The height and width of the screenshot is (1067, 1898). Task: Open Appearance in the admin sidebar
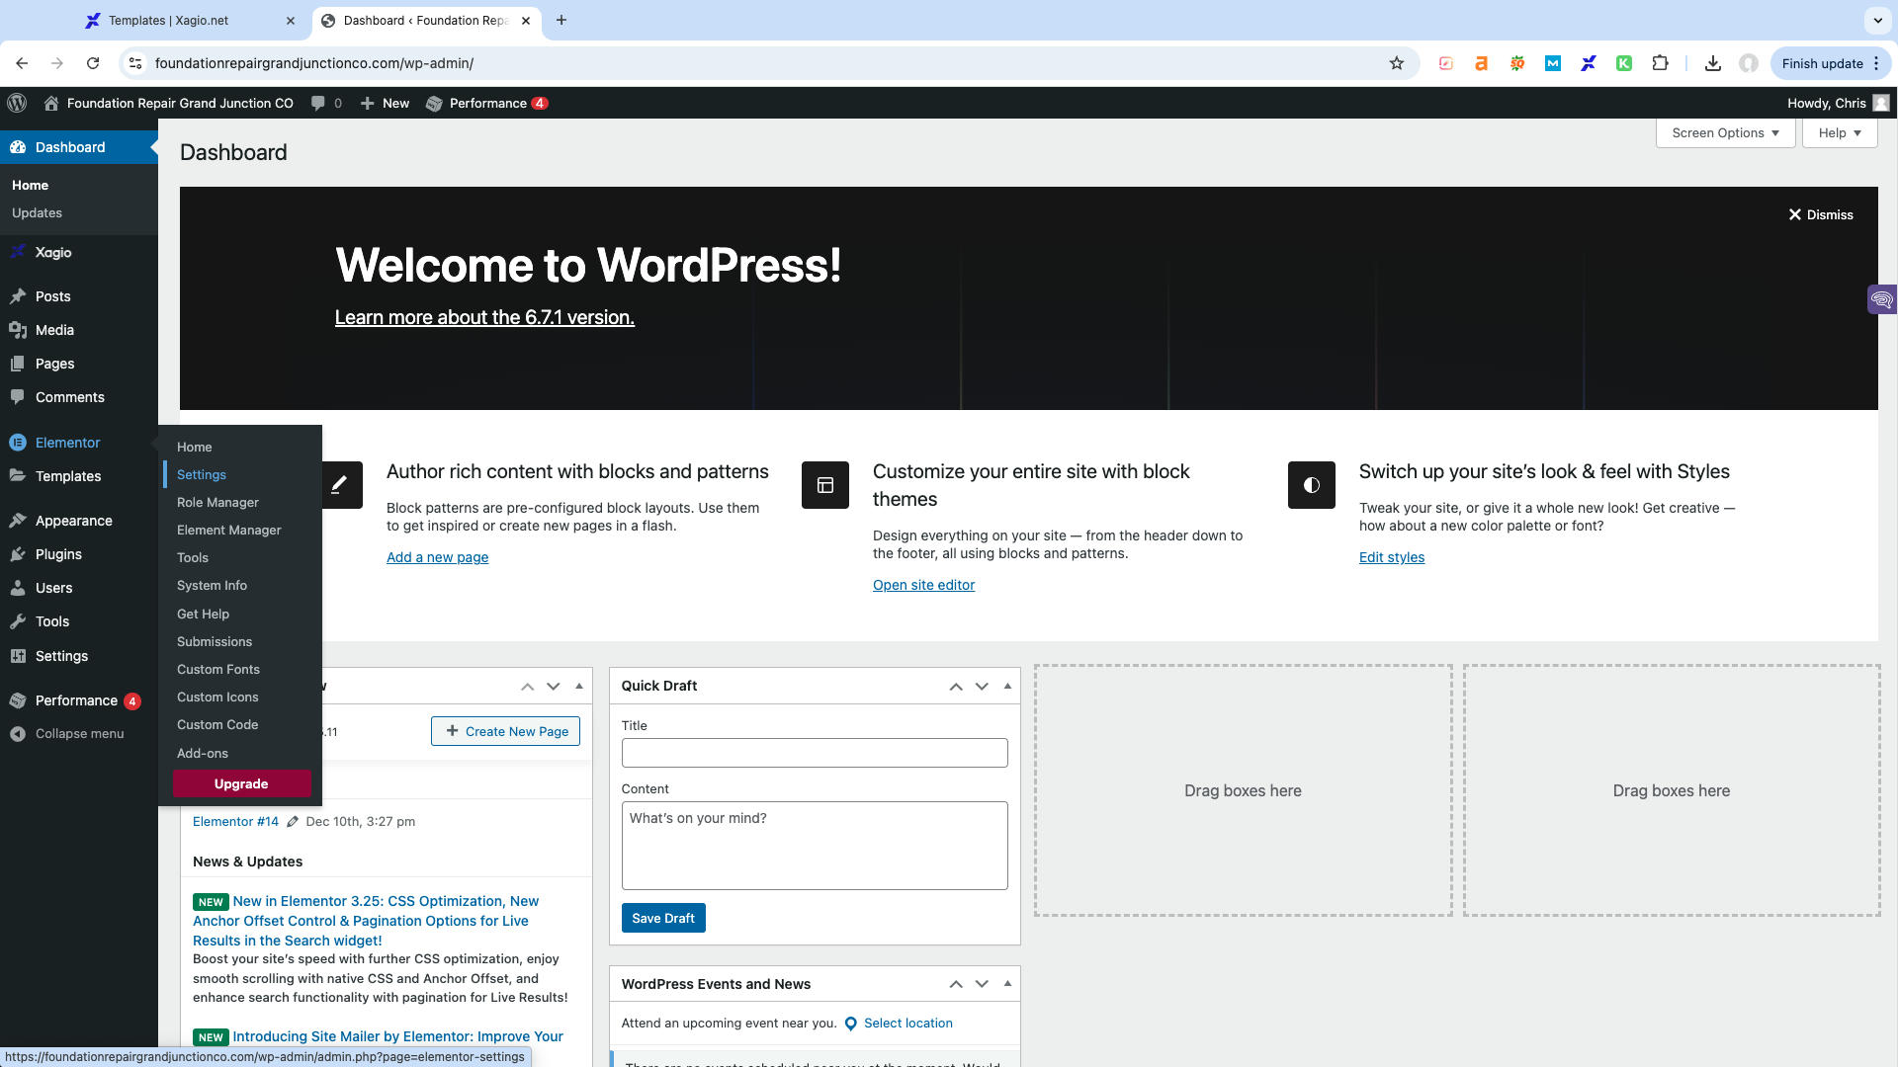coord(73,521)
